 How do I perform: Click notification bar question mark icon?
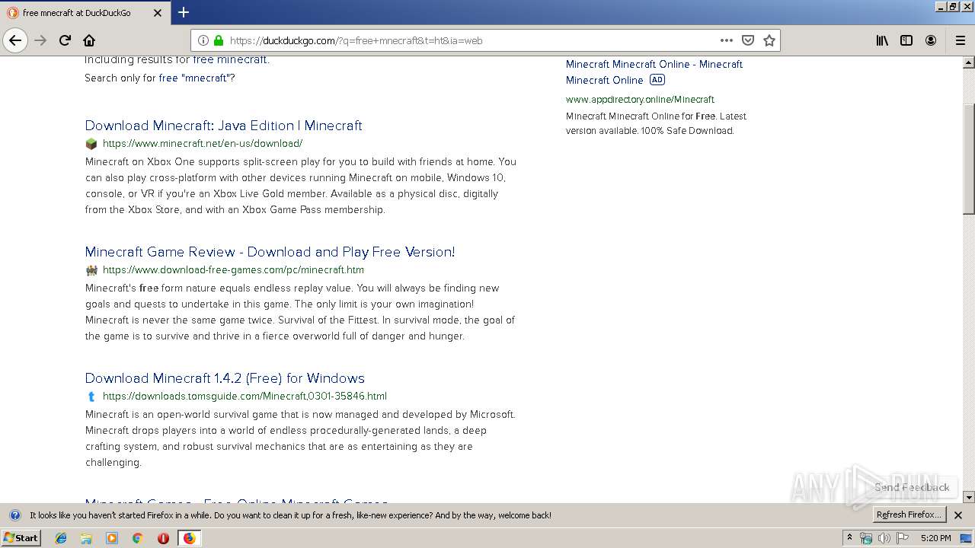click(14, 515)
